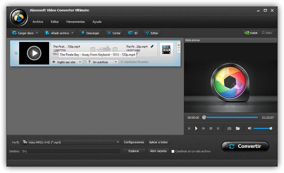Skip to previous in preview player

click(x=189, y=128)
